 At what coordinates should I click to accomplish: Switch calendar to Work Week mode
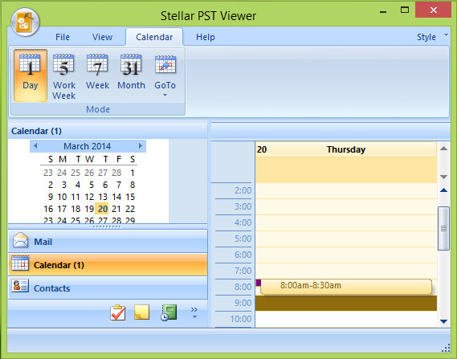point(64,75)
